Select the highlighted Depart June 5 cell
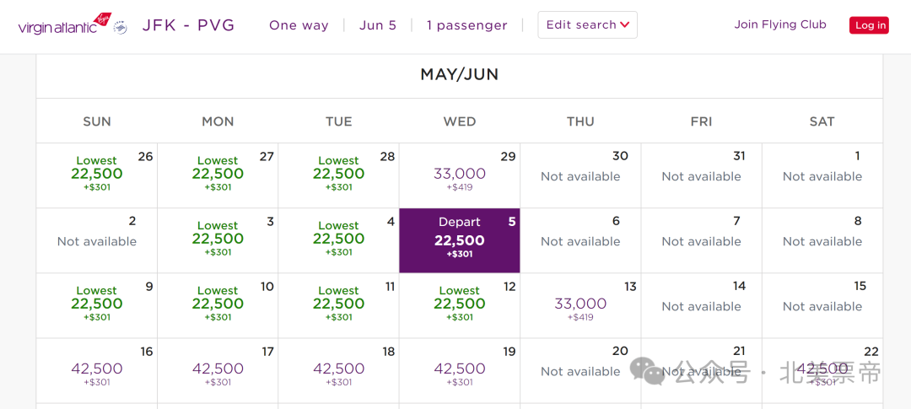911x409 pixels. 460,240
